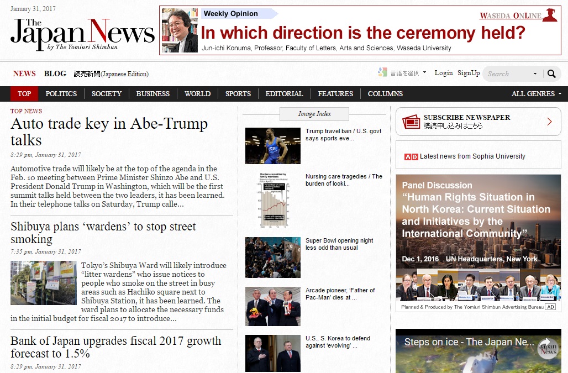The width and height of the screenshot is (568, 373).
Task: Open Latest news from Sophia University
Action: point(472,156)
